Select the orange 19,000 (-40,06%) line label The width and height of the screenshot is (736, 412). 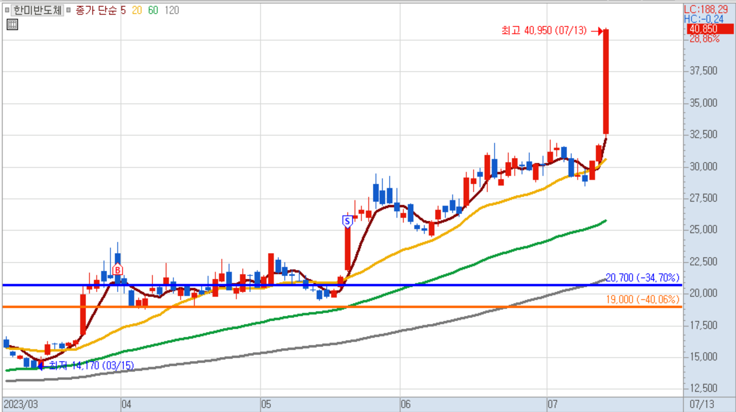tap(643, 300)
